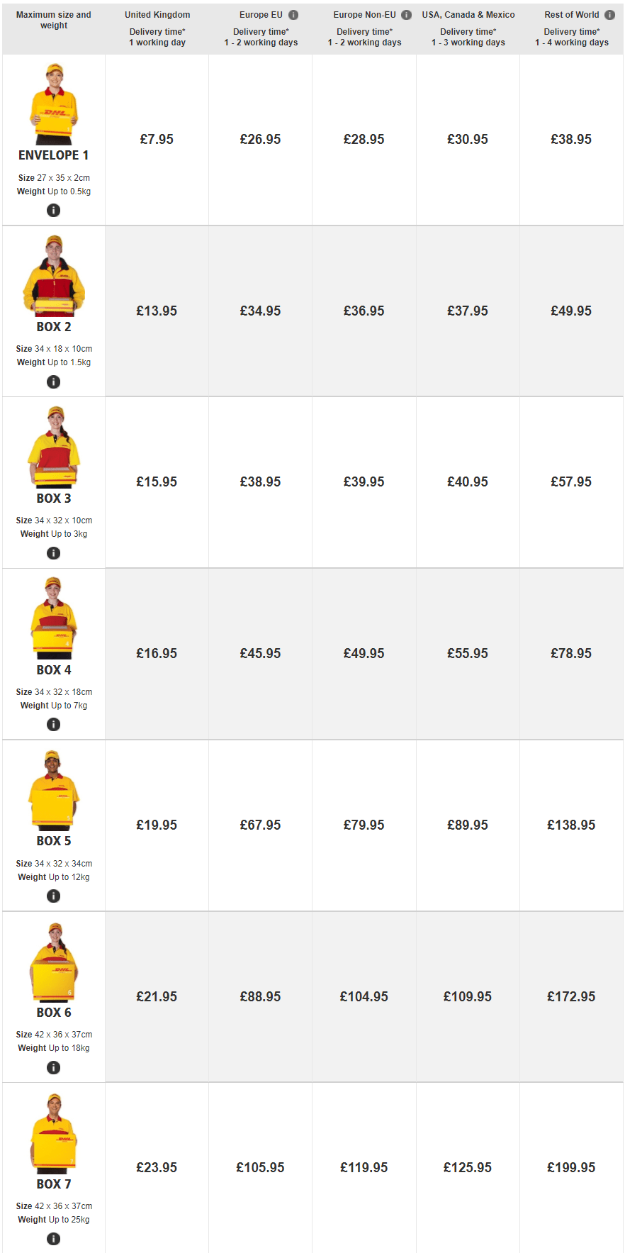Show info for Box 4 size
This screenshot has width=625, height=1258.
pyautogui.click(x=53, y=725)
